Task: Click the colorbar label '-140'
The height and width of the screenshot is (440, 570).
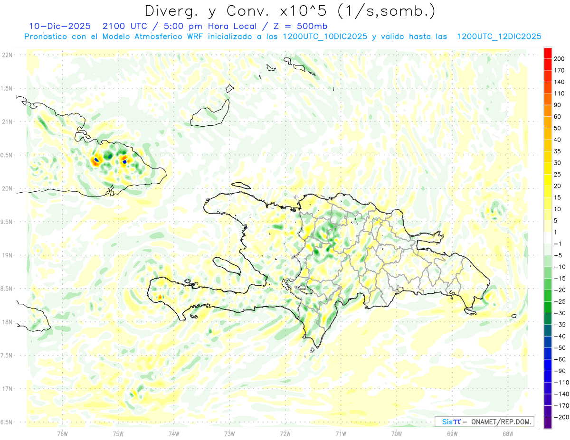Action: [561, 394]
